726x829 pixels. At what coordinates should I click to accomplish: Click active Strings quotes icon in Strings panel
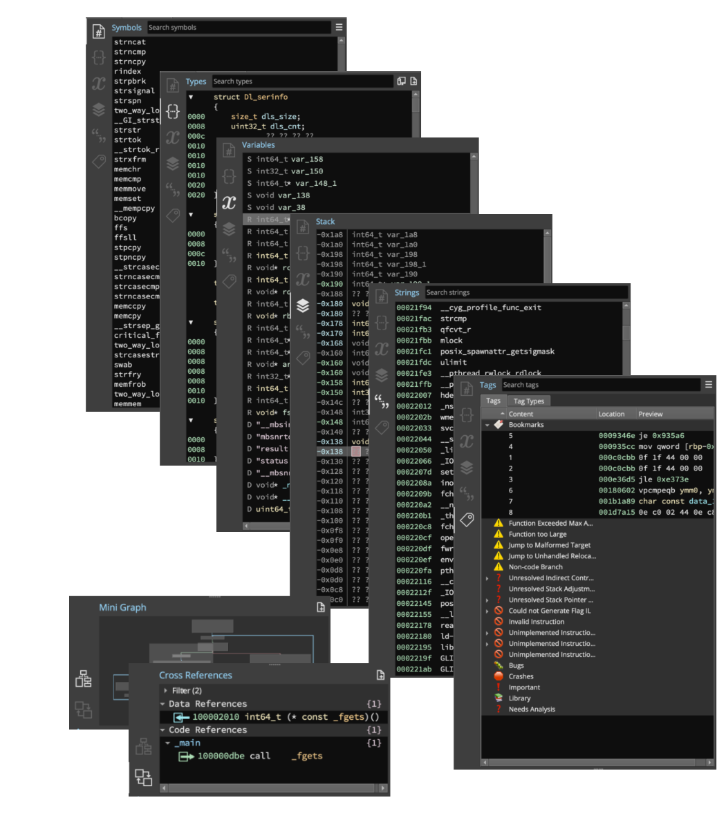[x=382, y=401]
